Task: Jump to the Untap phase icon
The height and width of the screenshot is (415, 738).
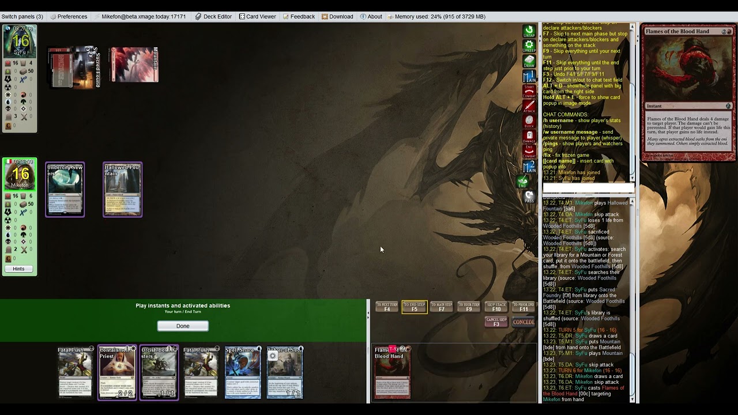Action: point(529,31)
